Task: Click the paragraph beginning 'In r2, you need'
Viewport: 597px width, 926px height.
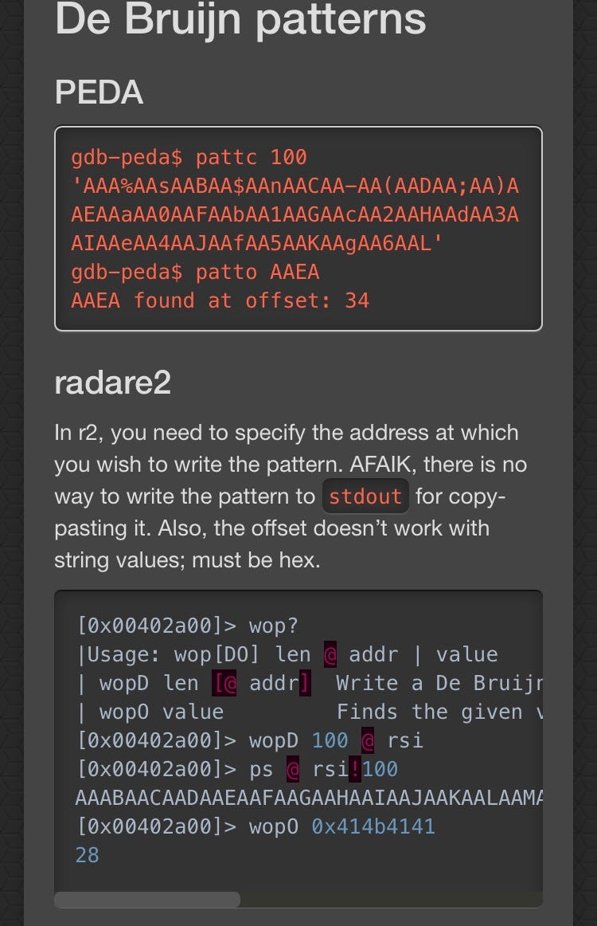Action: tap(291, 496)
